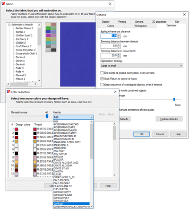The image size is (189, 209).
Task: Select Denim 4 in the fabric list
Action: [20, 57]
